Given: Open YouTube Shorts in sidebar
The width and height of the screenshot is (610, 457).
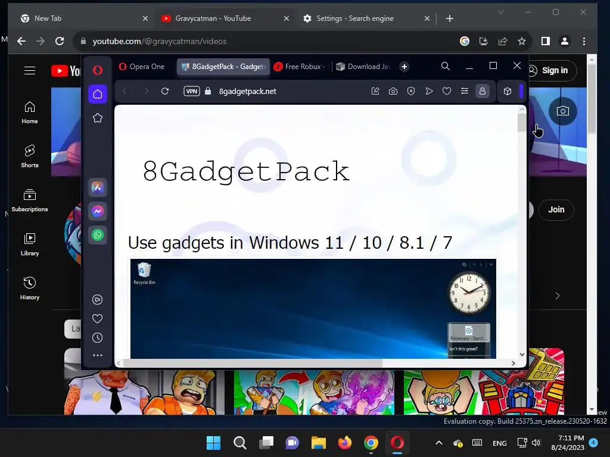Looking at the screenshot, I should click(x=30, y=156).
